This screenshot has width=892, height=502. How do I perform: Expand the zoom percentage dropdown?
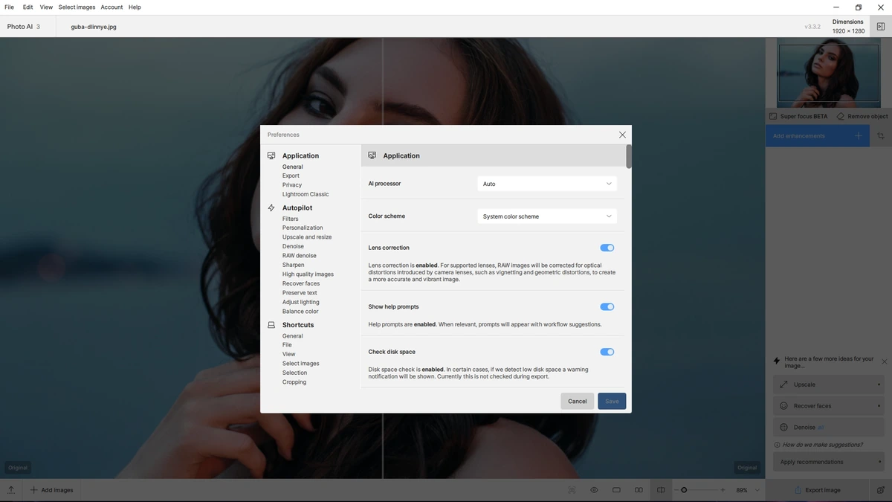757,490
